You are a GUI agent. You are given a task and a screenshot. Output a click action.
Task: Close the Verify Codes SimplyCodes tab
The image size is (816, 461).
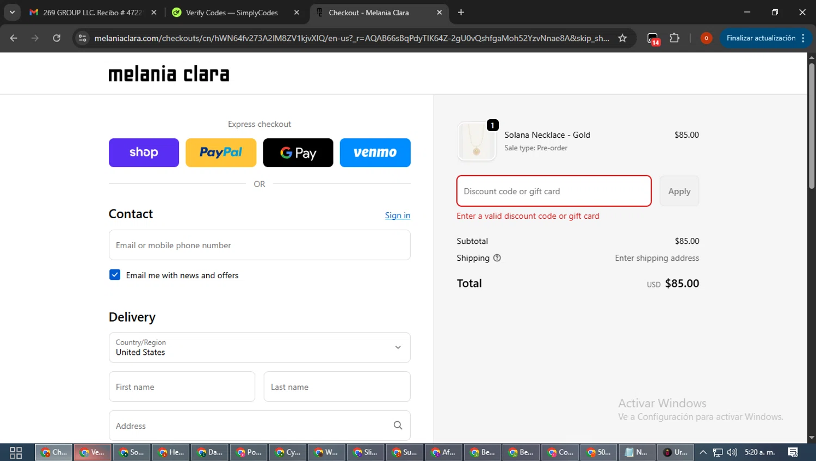pos(296,13)
